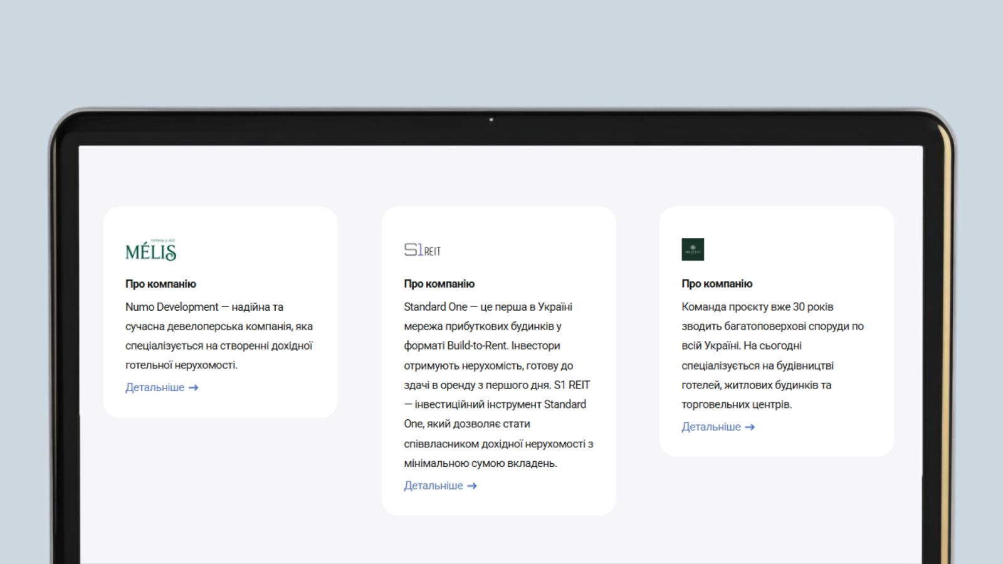
Task: Click the Команда проєкту description paragraph
Action: coord(772,355)
